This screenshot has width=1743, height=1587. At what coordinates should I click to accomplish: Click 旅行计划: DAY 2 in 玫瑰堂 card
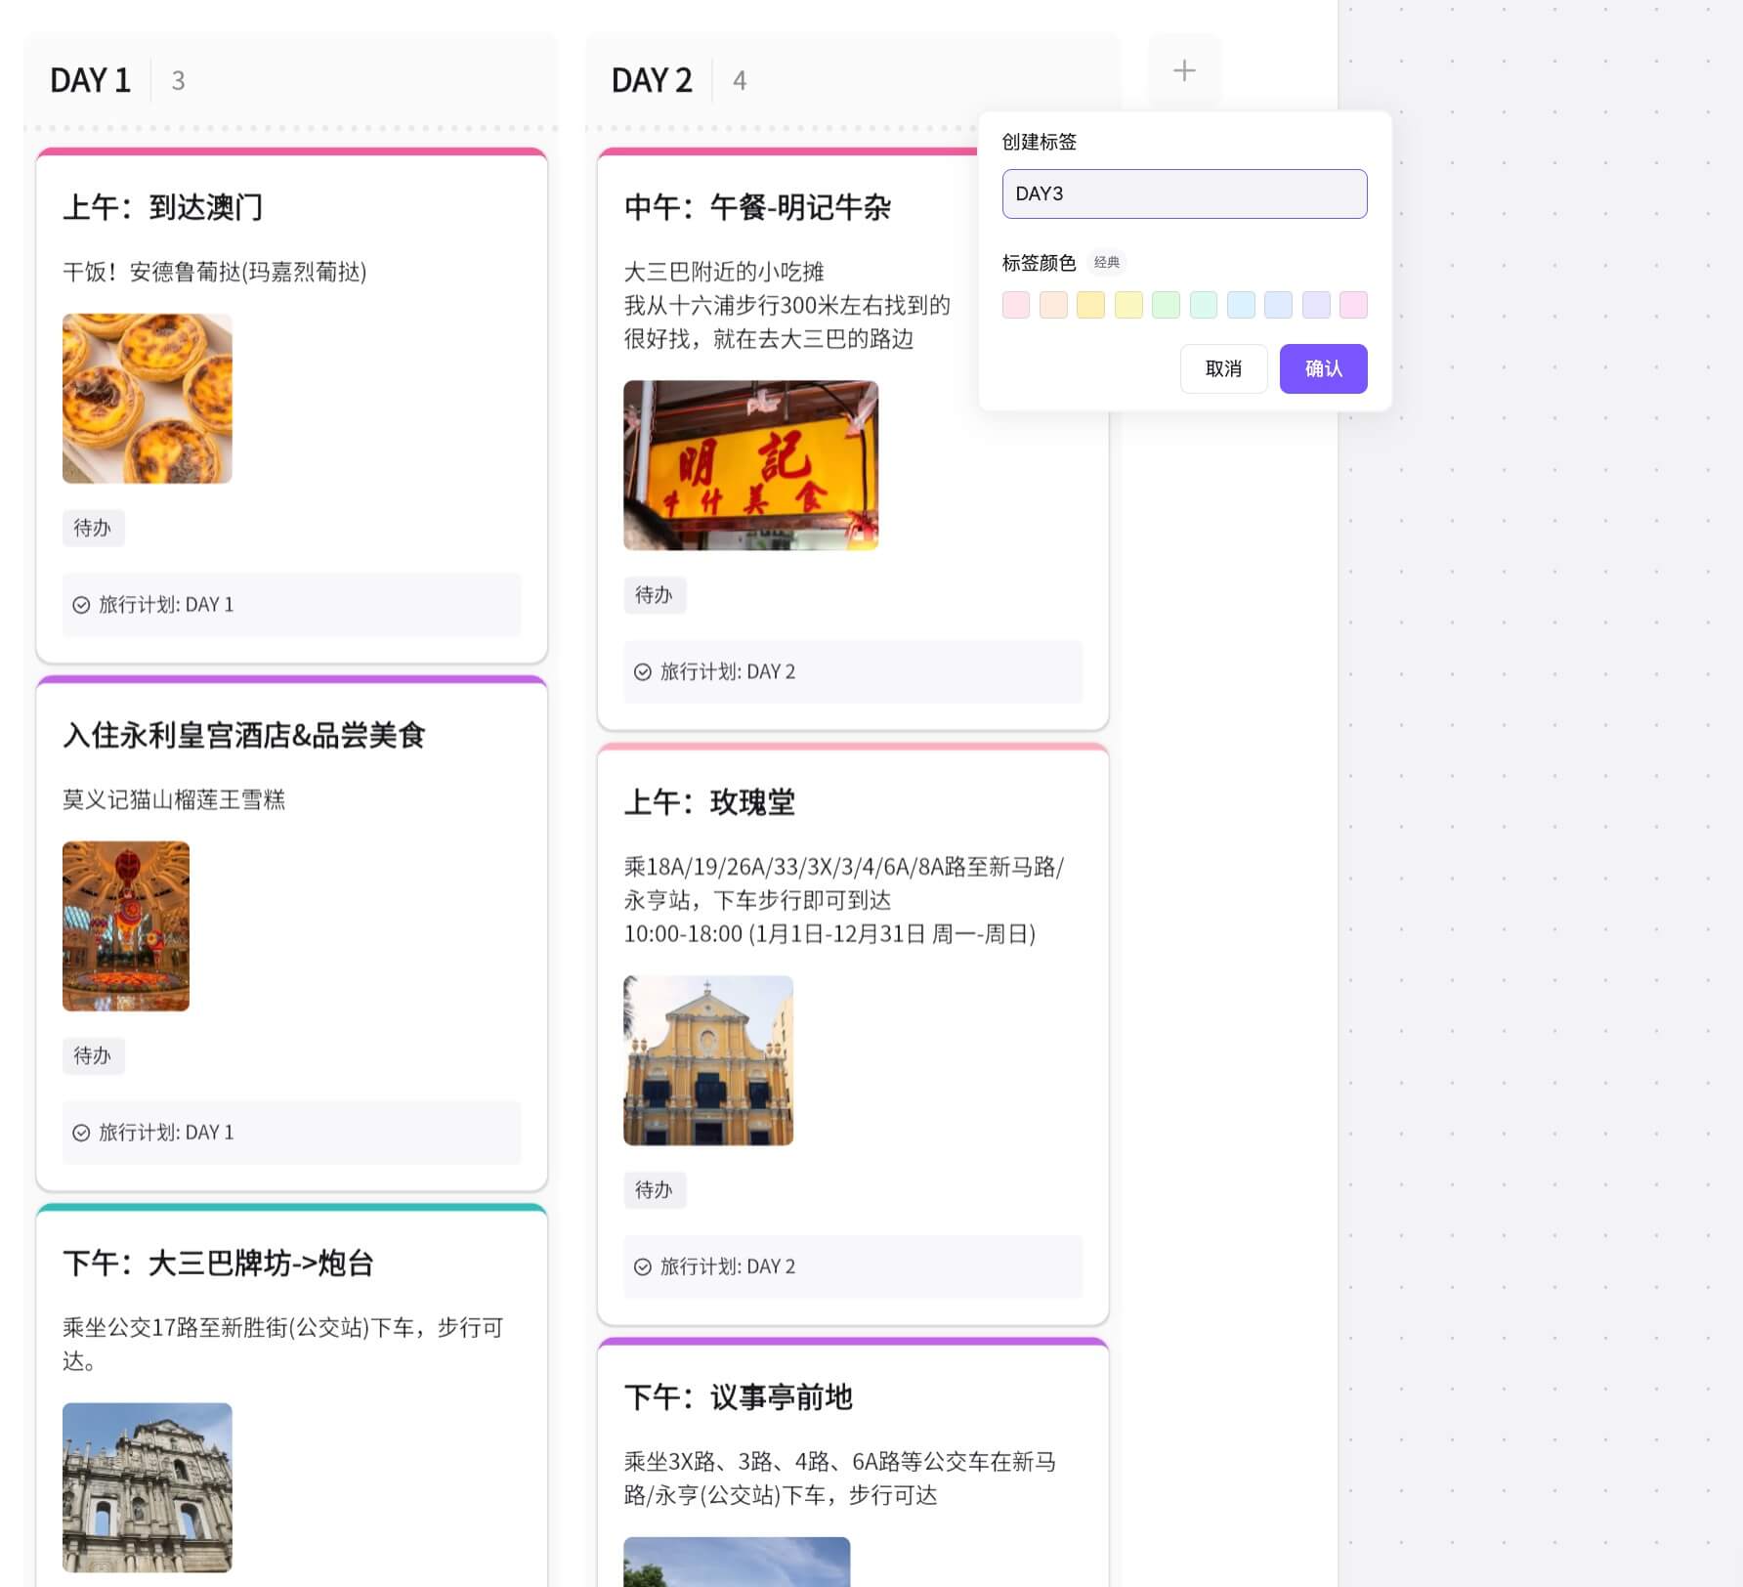click(x=853, y=1267)
